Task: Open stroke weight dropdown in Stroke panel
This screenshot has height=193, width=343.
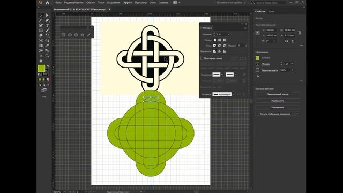Action: click(229, 34)
